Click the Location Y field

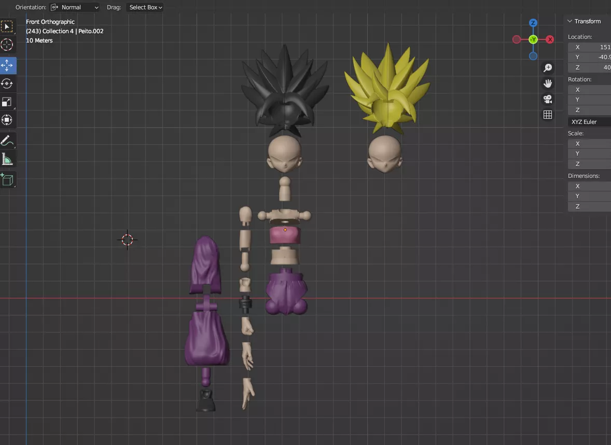pos(589,57)
